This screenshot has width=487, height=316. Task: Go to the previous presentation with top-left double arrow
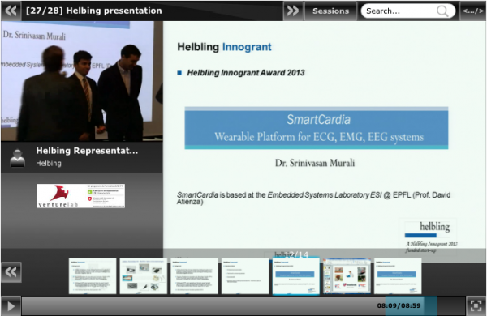[11, 11]
